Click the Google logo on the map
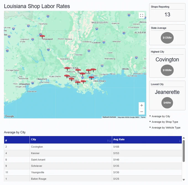Image resolution: width=188 pixels, height=185 pixels. pos(10,116)
